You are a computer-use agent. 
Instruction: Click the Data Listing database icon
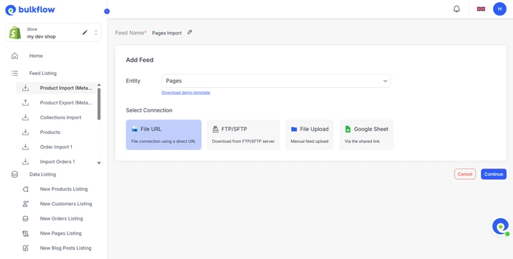pyautogui.click(x=15, y=174)
